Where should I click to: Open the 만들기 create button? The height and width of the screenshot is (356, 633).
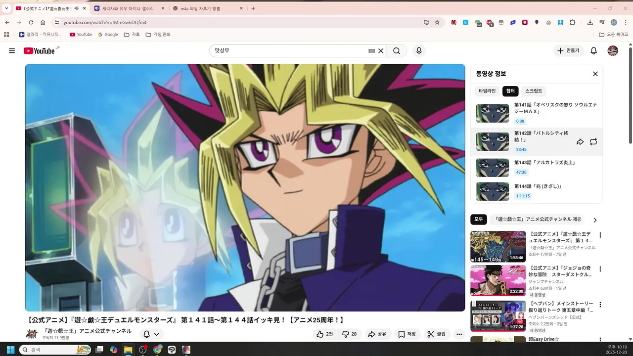click(568, 51)
